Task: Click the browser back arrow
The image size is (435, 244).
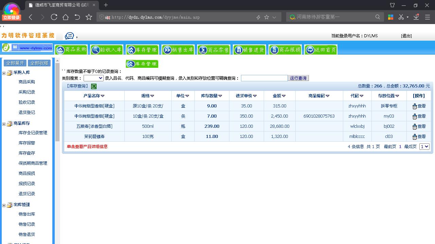Action: click(31, 17)
